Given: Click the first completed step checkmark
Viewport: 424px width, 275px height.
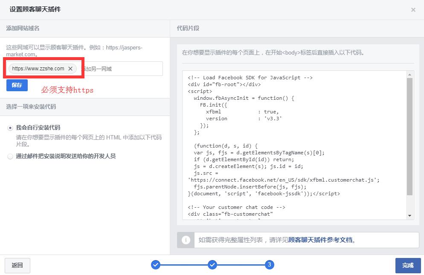Looking at the screenshot, I should tap(156, 265).
